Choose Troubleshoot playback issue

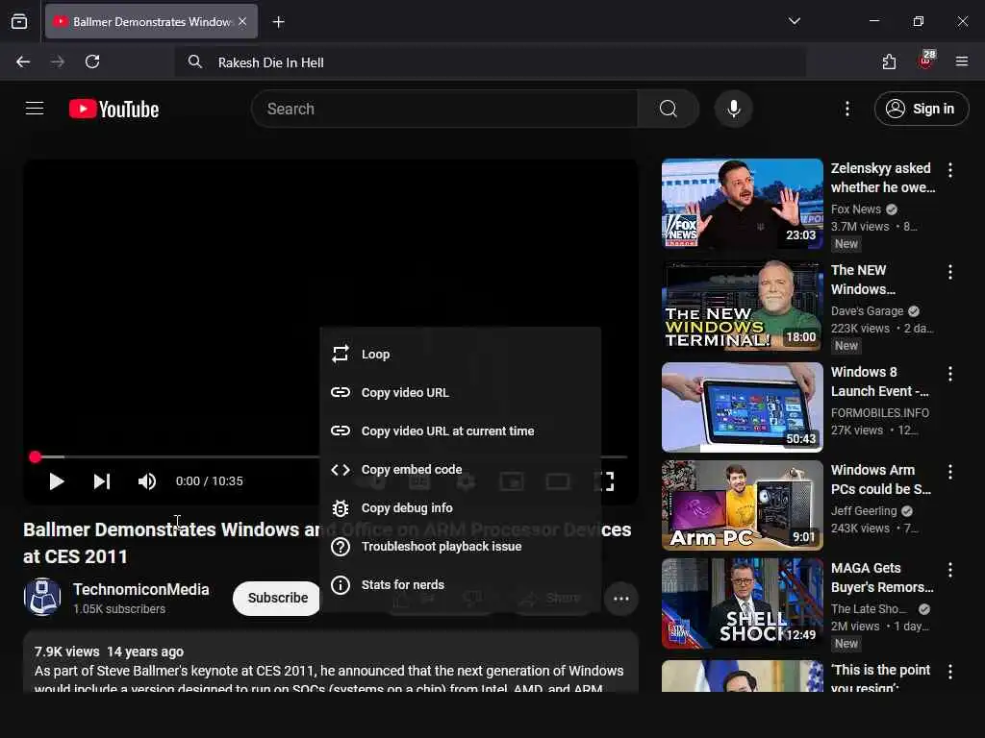(x=461, y=546)
